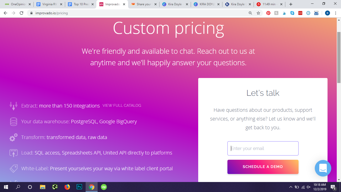Open Photoshop from the taskbar
This screenshot has height=192, width=341.
tap(79, 187)
